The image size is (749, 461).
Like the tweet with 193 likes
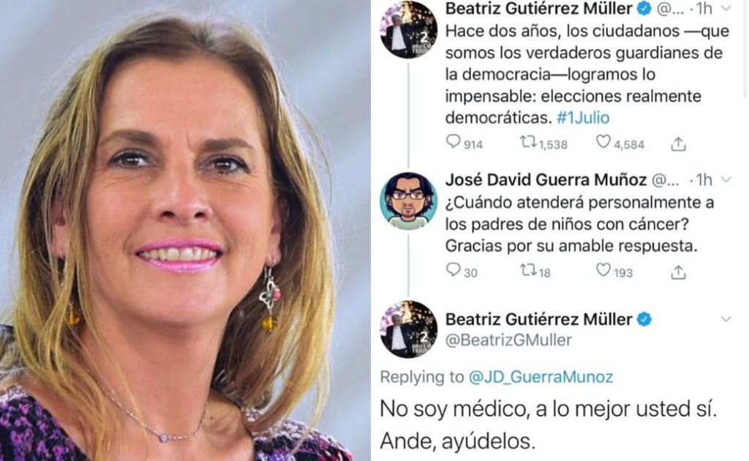[603, 271]
